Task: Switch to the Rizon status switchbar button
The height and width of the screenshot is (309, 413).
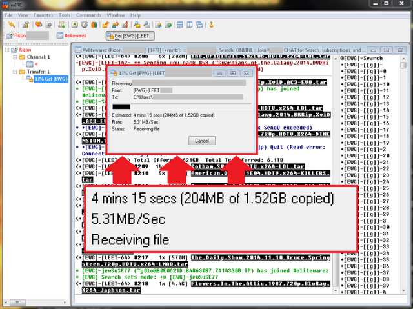Action: point(27,35)
